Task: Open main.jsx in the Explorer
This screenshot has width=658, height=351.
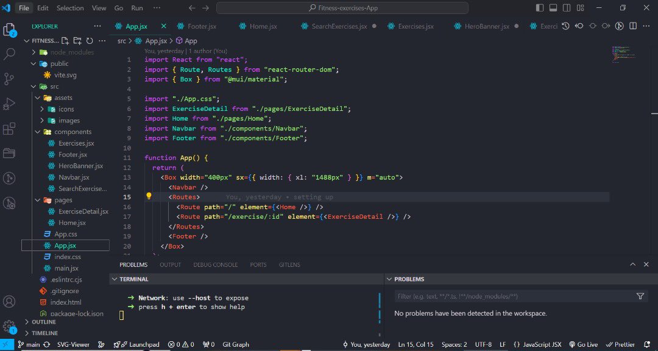Action: click(x=66, y=268)
